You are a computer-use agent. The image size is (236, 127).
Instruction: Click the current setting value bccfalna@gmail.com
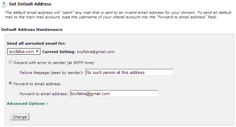pyautogui.click(x=96, y=52)
